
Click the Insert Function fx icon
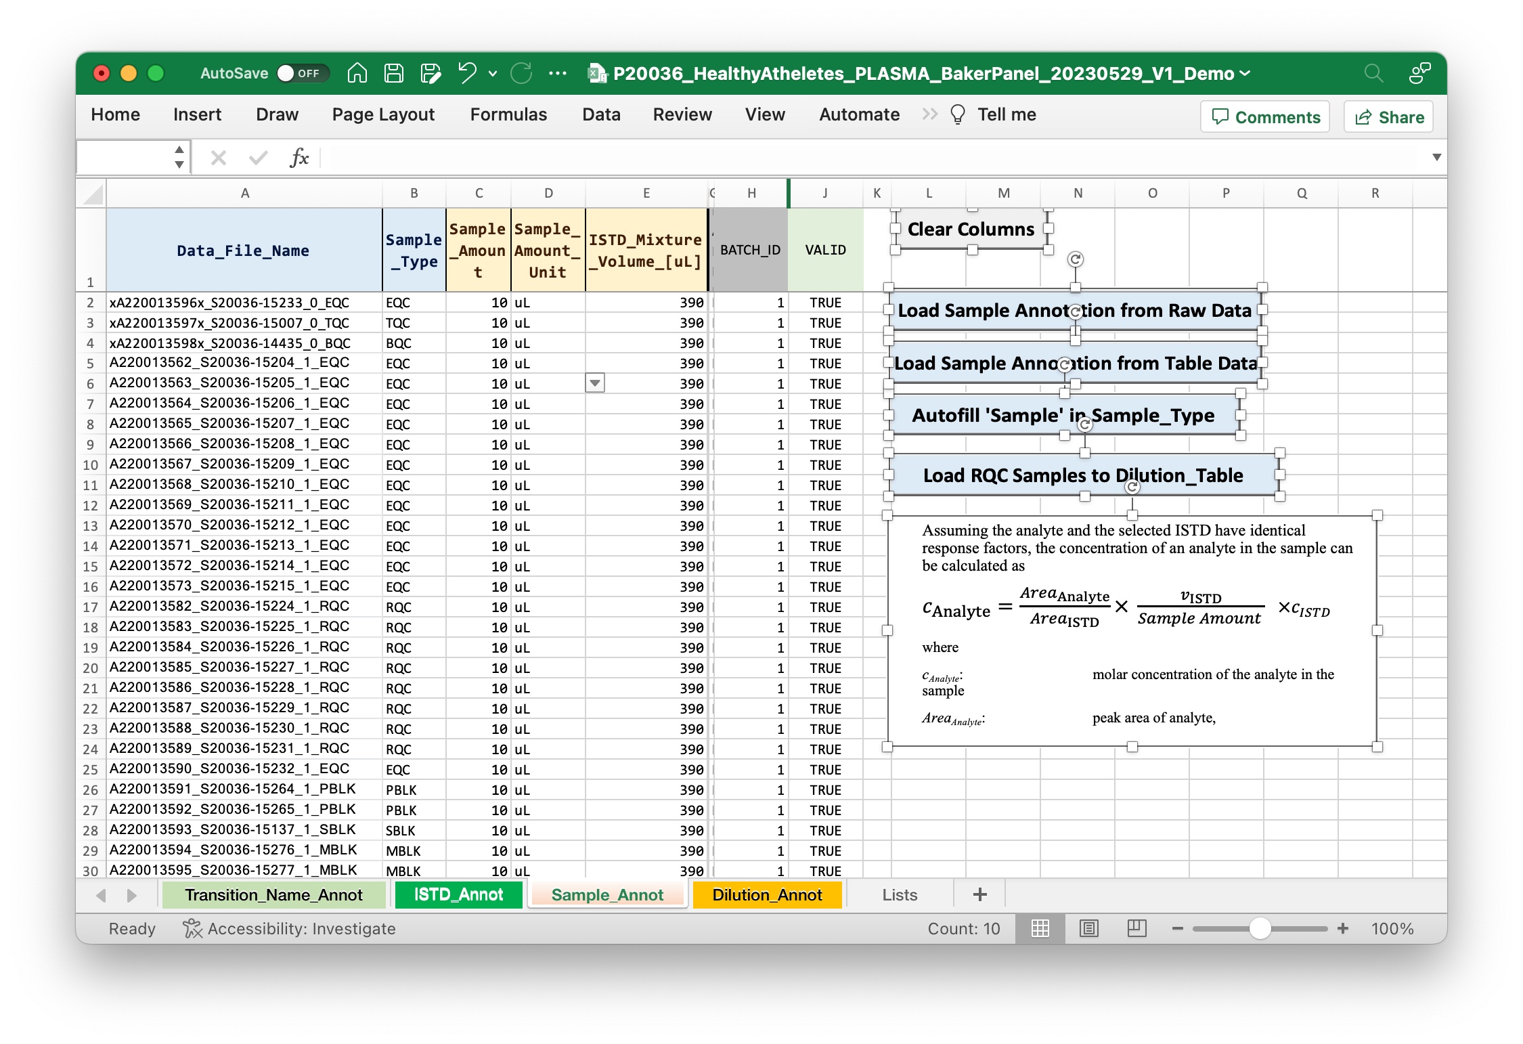299,158
